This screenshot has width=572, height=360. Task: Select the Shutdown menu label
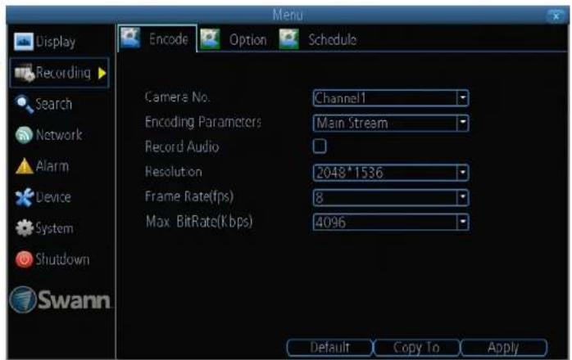point(62,259)
